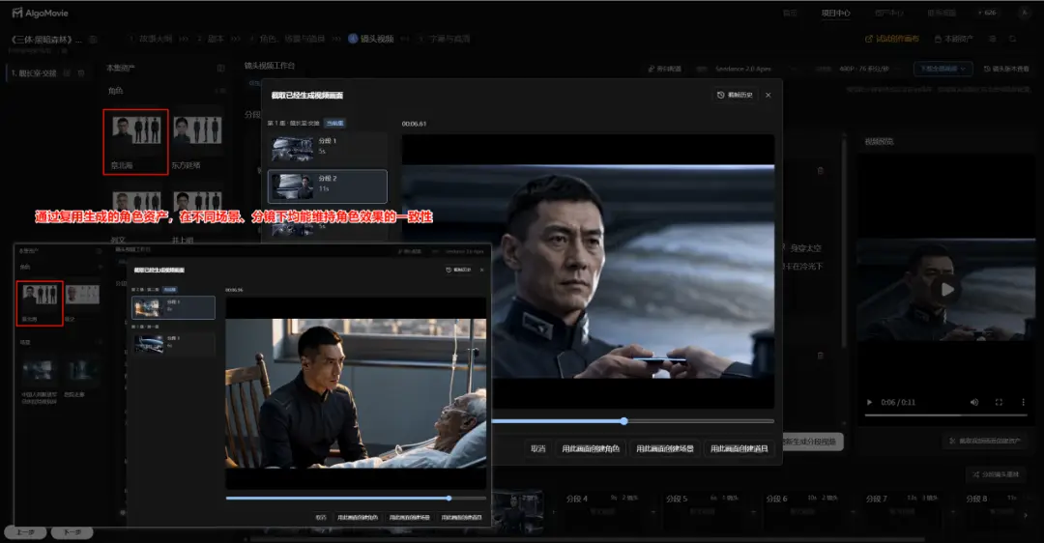Select 分段 1 5s in dialog list
Viewport: 1044px width, 543px height.
[327, 148]
